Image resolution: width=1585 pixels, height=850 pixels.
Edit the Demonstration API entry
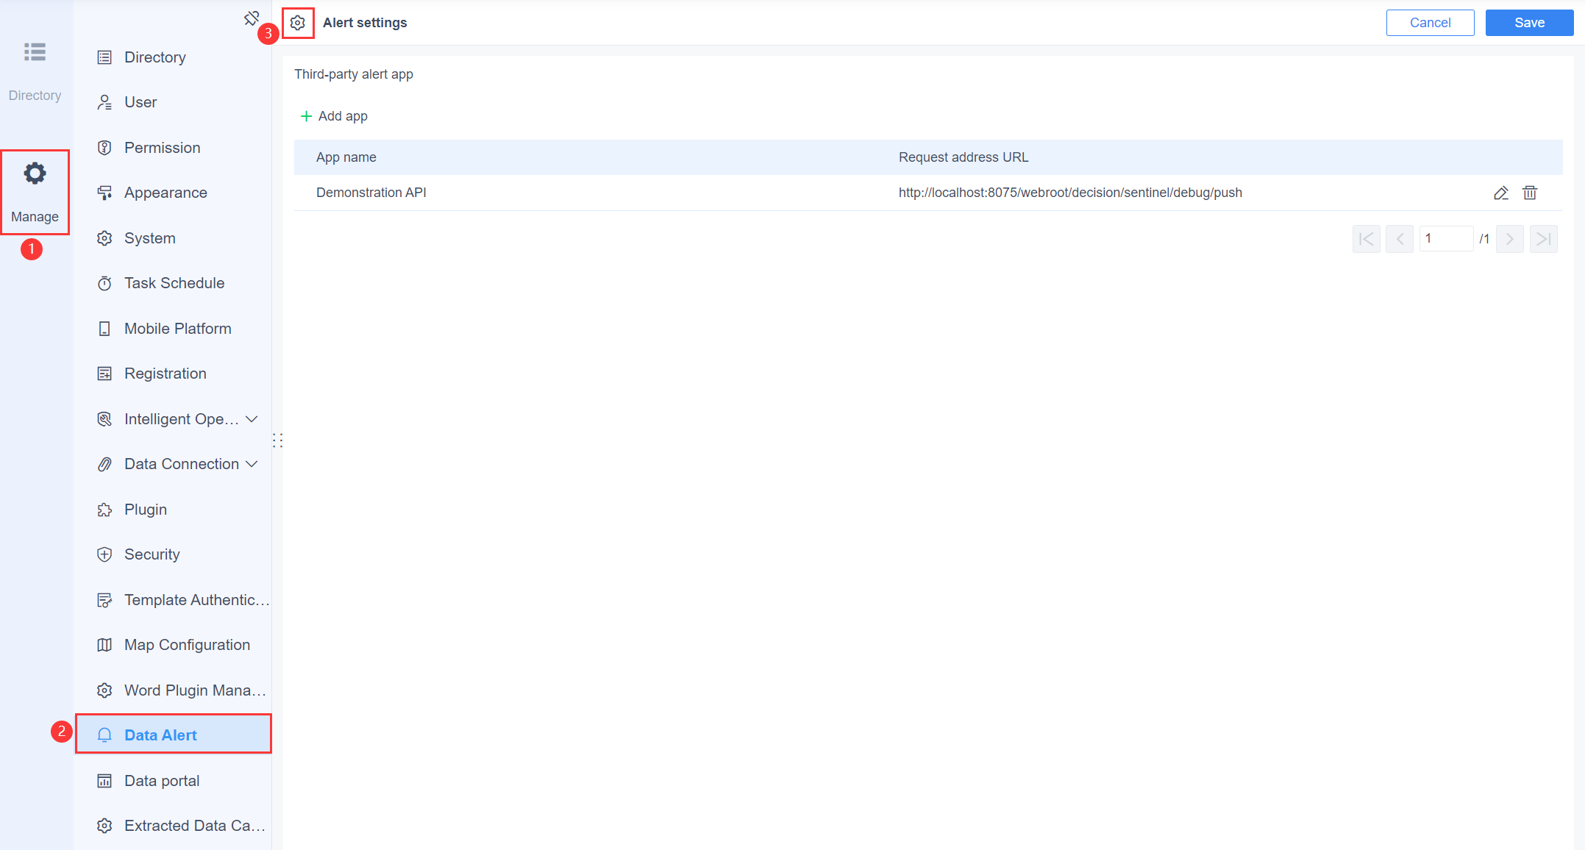(1500, 193)
